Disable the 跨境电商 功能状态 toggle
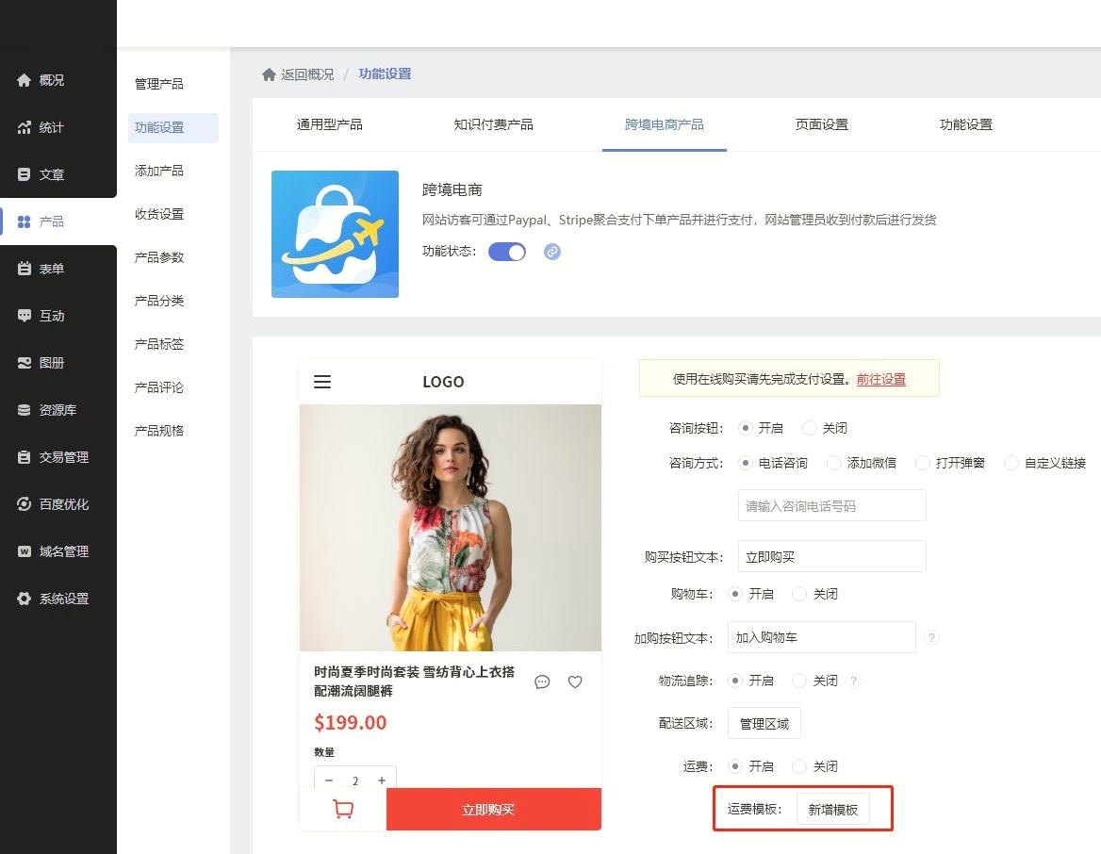The image size is (1101, 854). pyautogui.click(x=507, y=252)
